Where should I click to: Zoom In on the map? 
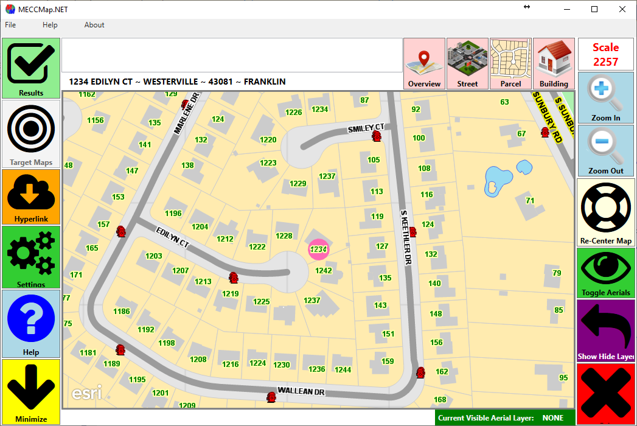click(x=605, y=97)
